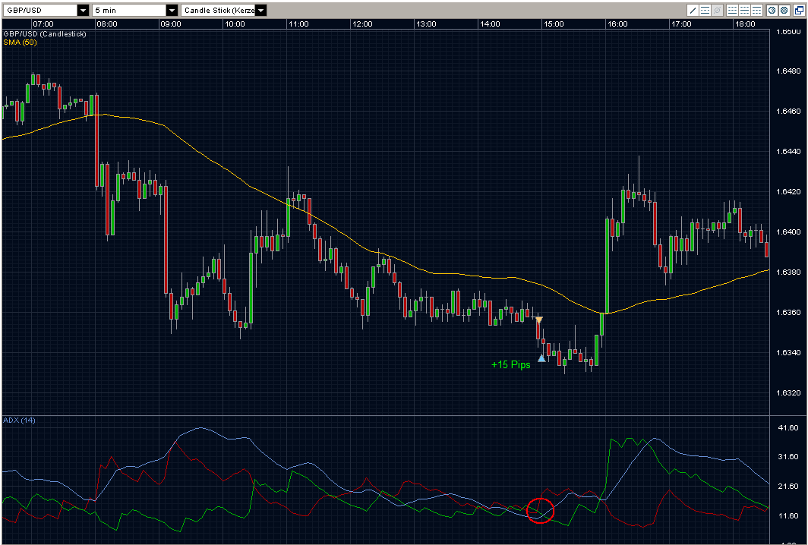Viewport: 808px width, 545px height.
Task: Click the 08:00 time axis label
Action: (106, 24)
